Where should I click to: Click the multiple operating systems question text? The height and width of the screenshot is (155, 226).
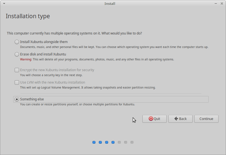75,33
